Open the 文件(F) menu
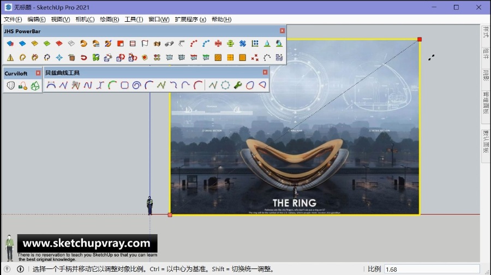 coord(13,20)
